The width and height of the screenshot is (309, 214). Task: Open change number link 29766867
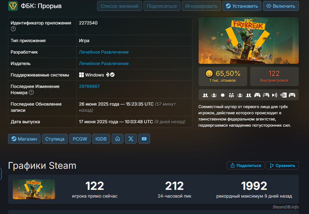[x=89, y=86]
